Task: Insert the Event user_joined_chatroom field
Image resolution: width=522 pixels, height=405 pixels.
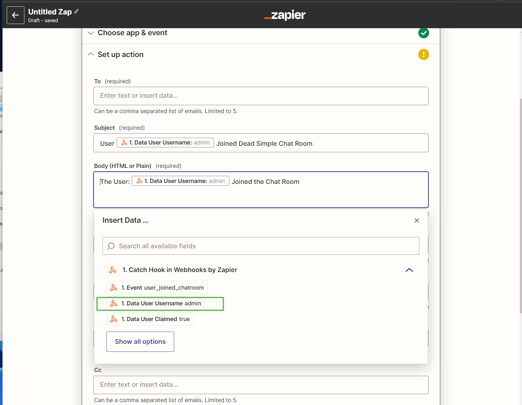Action: coord(157,288)
